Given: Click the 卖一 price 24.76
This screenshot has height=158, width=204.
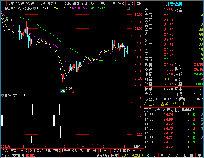Looking at the screenshot, I should tap(169, 35).
